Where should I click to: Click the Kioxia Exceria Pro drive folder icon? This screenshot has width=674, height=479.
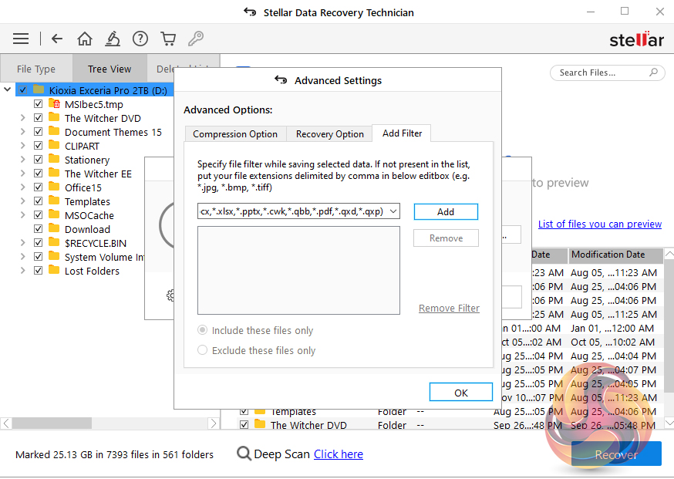pos(39,90)
